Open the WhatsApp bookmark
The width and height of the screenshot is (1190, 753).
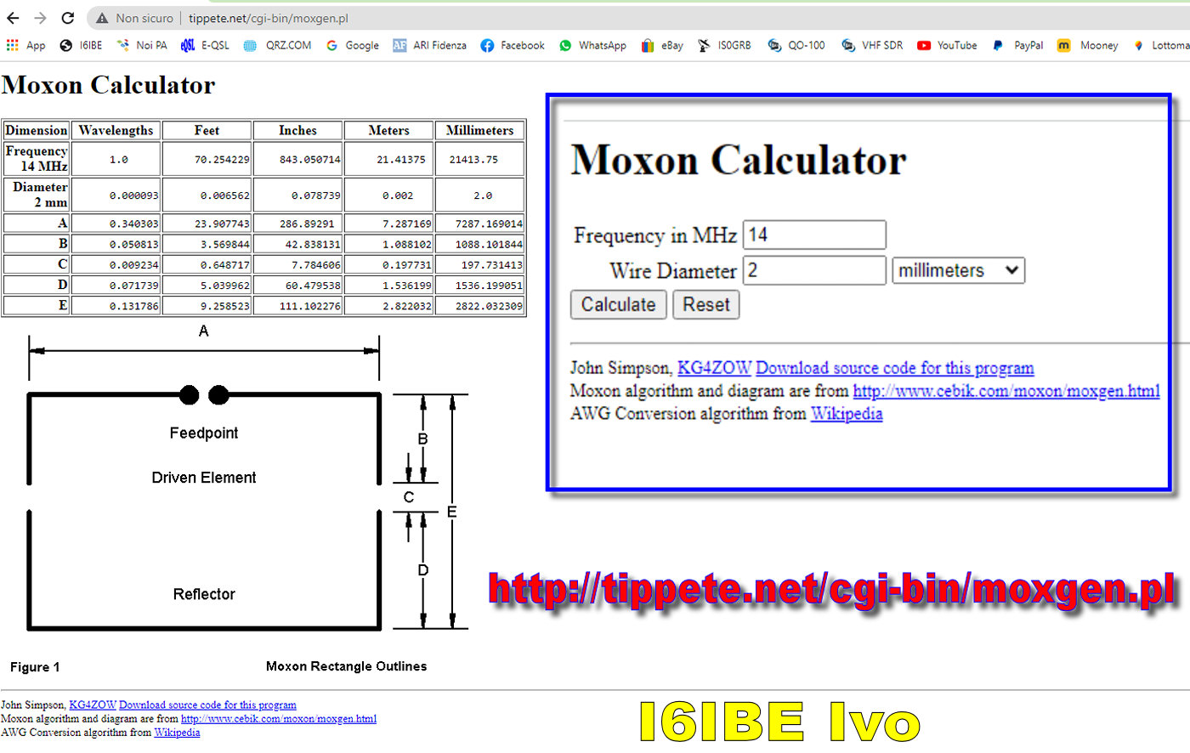[592, 45]
